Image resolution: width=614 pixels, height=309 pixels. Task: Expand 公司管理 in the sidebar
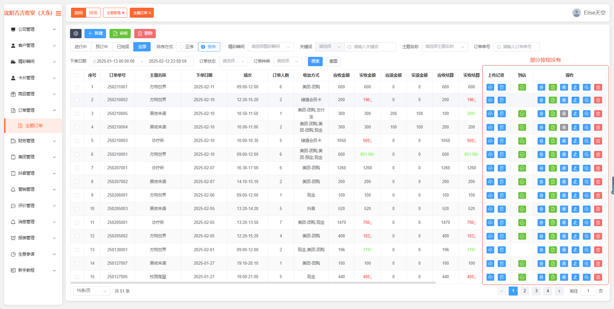[33, 29]
